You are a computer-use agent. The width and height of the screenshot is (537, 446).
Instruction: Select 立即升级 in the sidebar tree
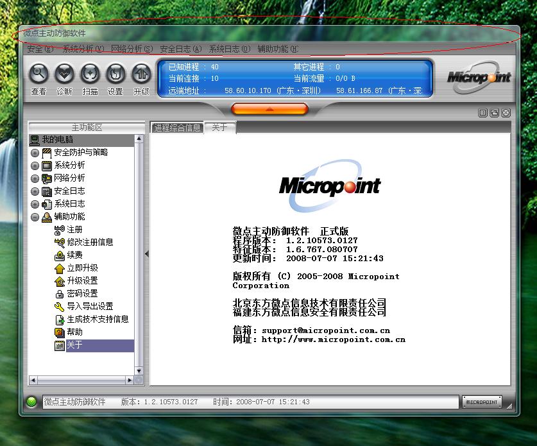point(82,268)
